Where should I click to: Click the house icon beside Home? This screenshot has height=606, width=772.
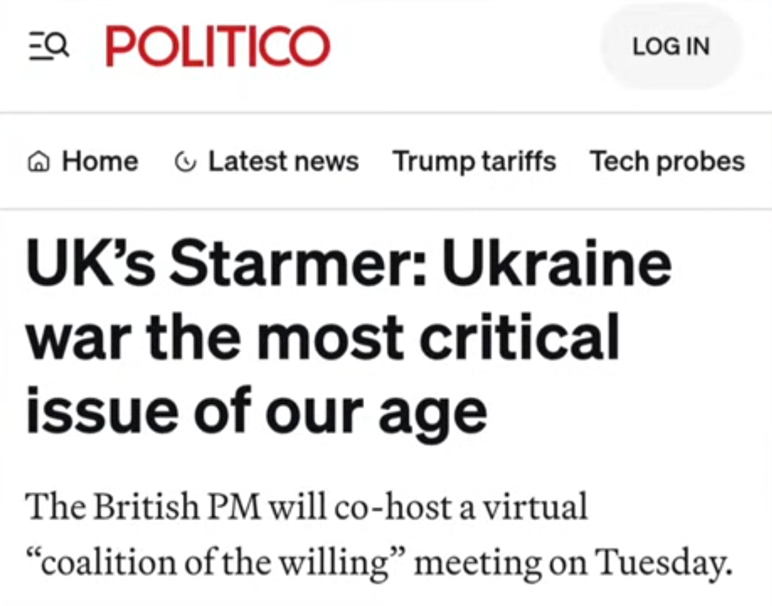[x=38, y=162]
